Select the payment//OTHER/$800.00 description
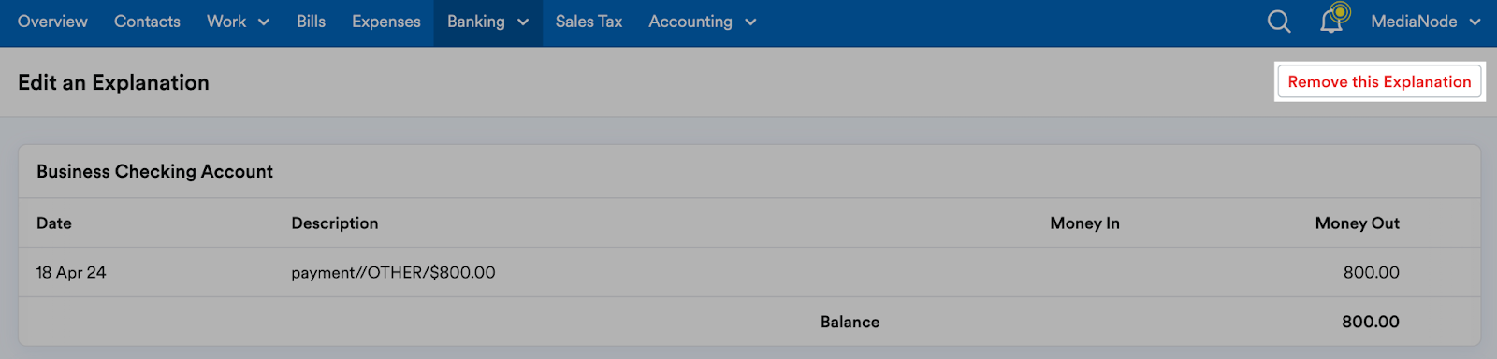The width and height of the screenshot is (1497, 359). pyautogui.click(x=393, y=273)
